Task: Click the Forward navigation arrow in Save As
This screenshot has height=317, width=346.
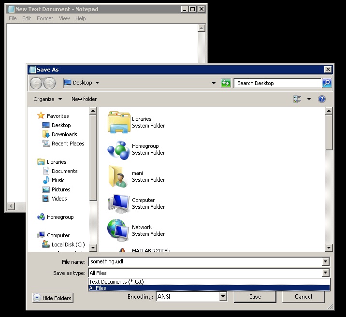Action: (49, 84)
